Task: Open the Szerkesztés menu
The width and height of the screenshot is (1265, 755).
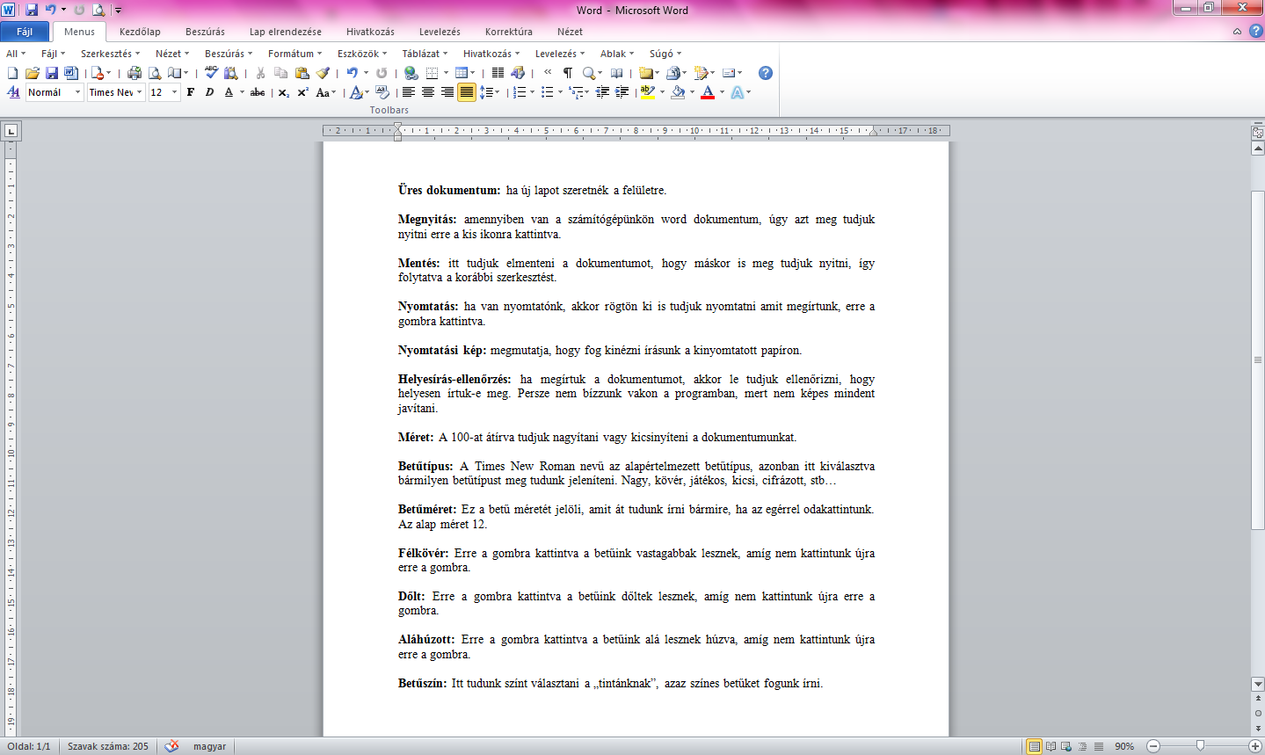Action: click(x=110, y=54)
